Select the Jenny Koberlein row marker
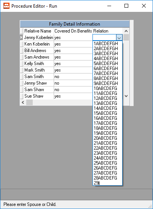This screenshot has width=153, height=209. click(22, 38)
